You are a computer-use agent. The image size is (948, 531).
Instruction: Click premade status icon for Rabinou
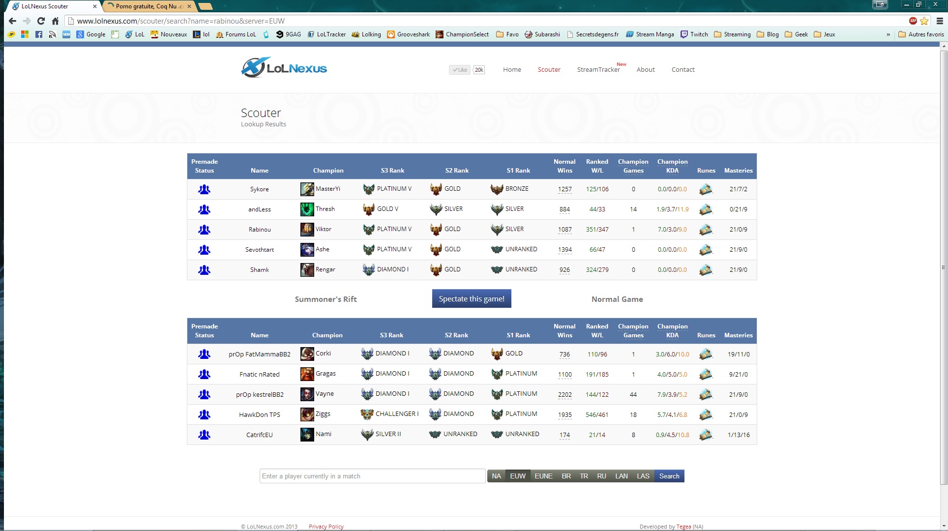204,230
